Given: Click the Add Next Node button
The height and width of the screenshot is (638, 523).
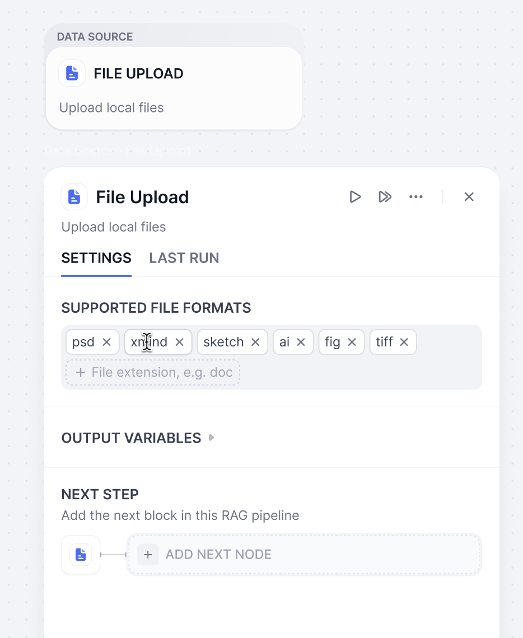Looking at the screenshot, I should (x=304, y=555).
